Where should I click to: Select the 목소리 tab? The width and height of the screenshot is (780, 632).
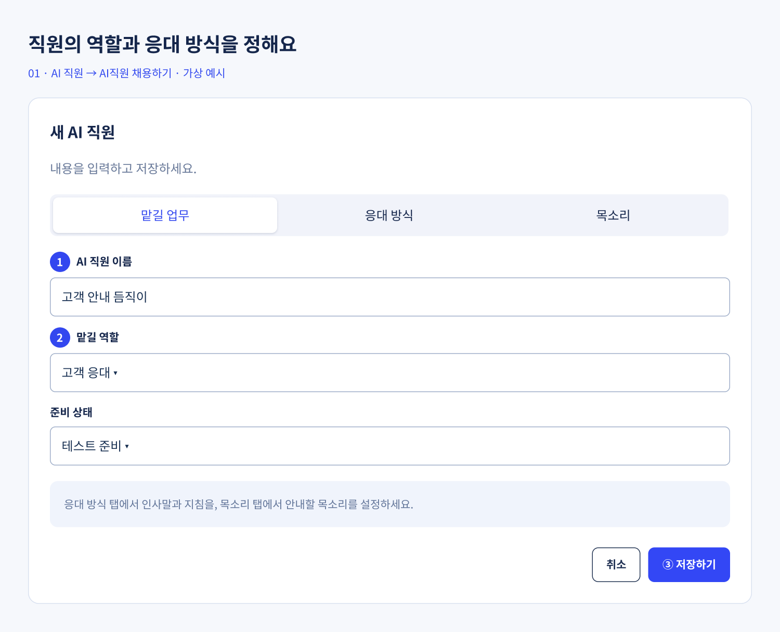coord(613,215)
